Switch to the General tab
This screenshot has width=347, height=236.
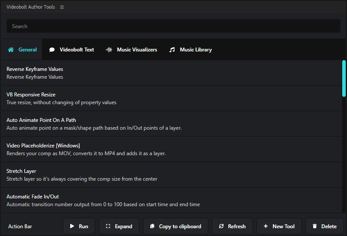[22, 49]
